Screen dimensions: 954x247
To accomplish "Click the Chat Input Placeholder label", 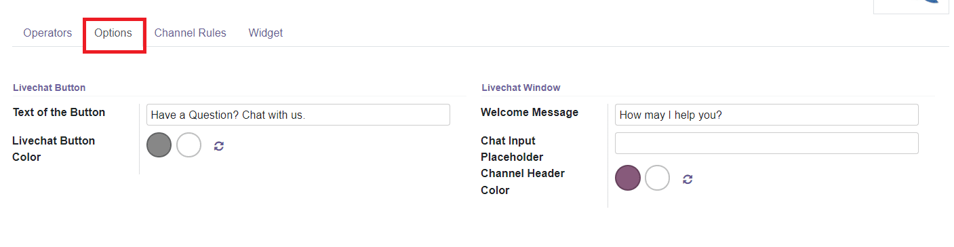I will coord(512,149).
